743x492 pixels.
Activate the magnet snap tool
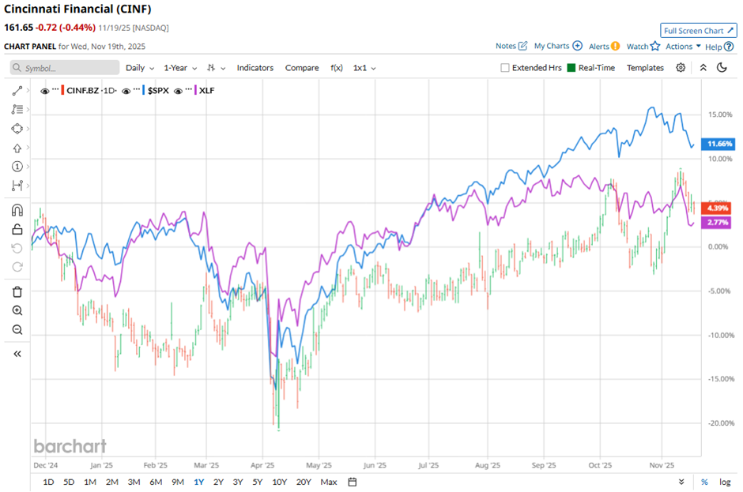click(17, 210)
